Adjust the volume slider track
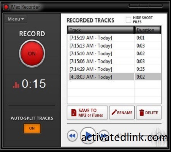Screen dimensions: 171x152 [x=141, y=136]
